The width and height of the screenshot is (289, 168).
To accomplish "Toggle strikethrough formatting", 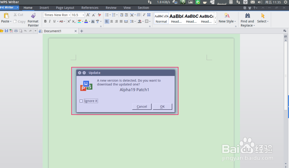I will pos(61,21).
